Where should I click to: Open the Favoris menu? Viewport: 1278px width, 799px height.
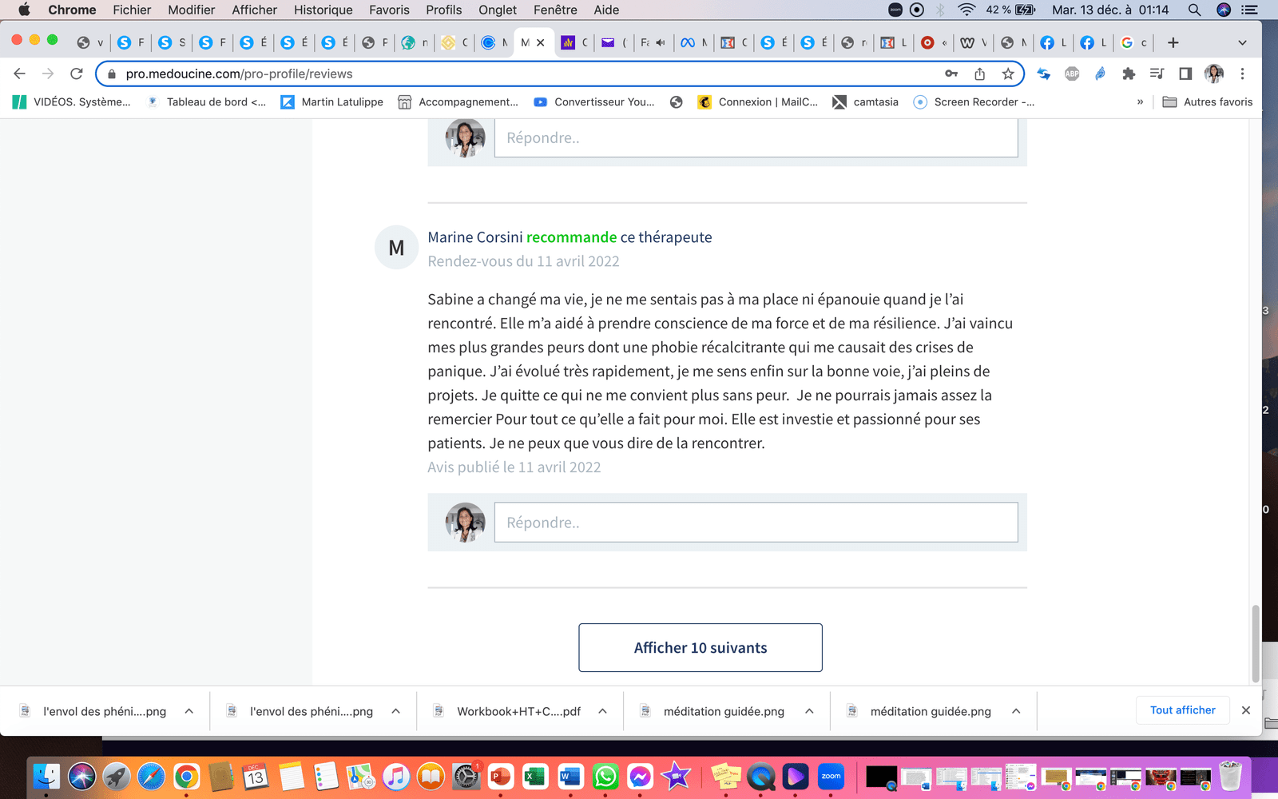click(x=389, y=10)
